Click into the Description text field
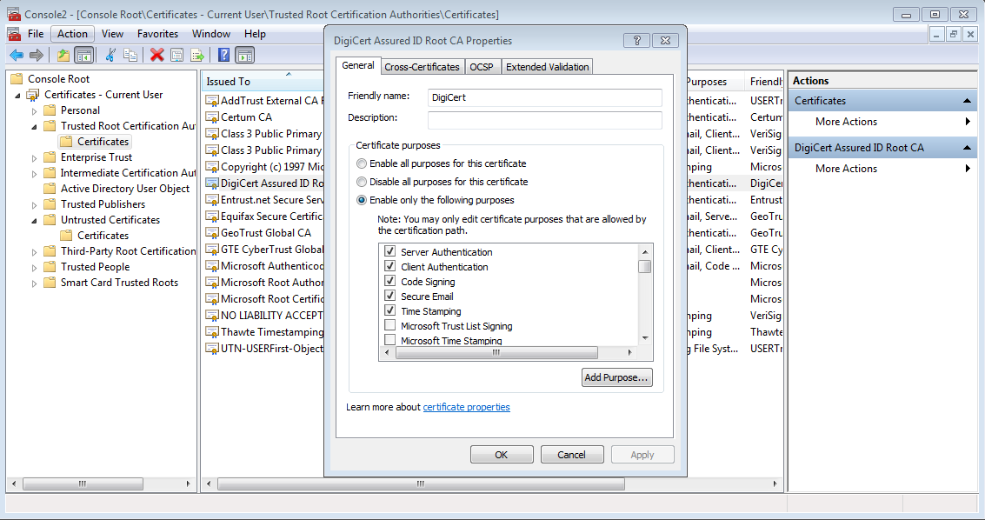 tap(544, 120)
